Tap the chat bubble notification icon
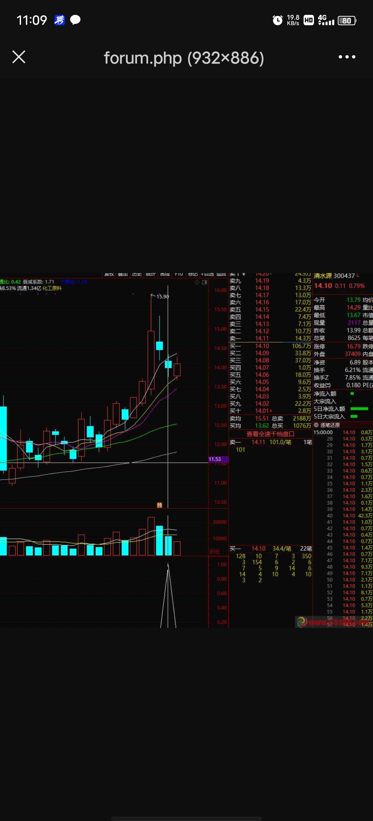 pyautogui.click(x=75, y=20)
